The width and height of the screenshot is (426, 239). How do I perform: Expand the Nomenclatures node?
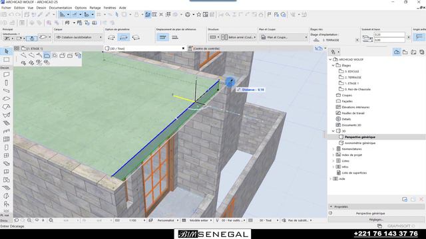333,149
